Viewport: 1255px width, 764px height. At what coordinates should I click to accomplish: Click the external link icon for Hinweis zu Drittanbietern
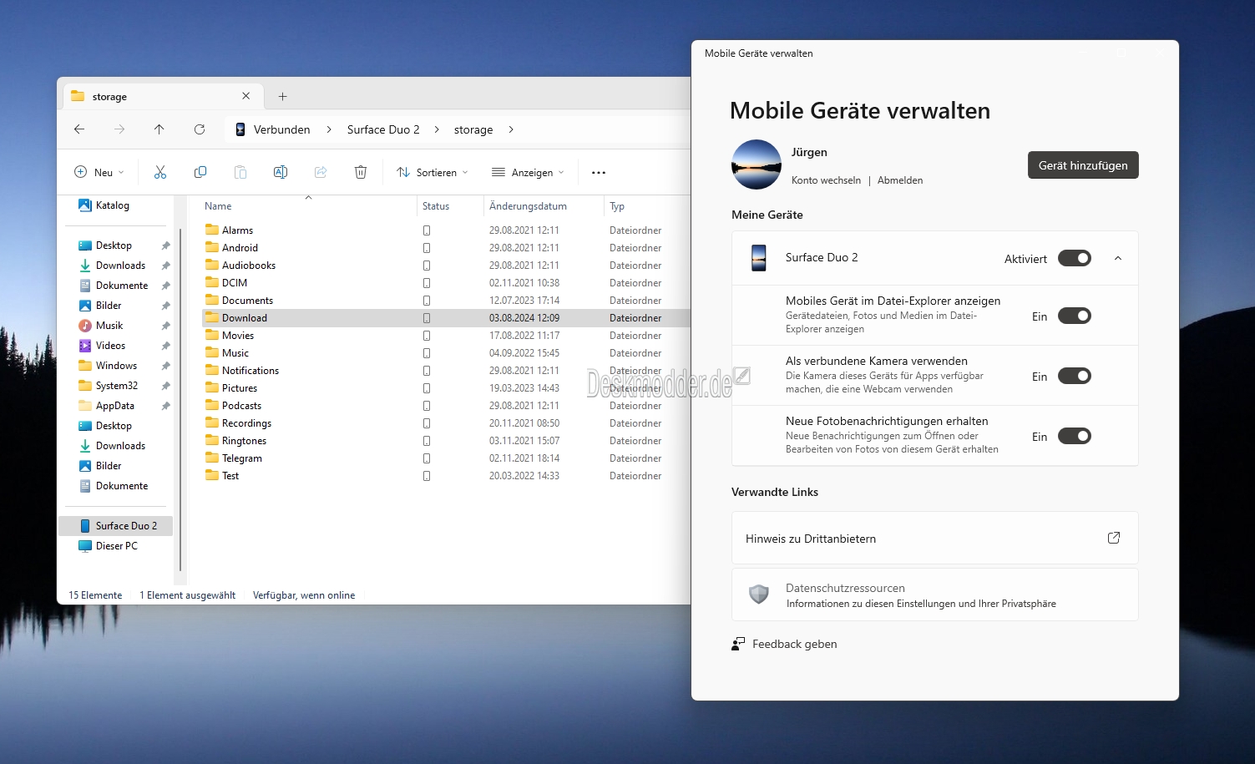point(1114,538)
